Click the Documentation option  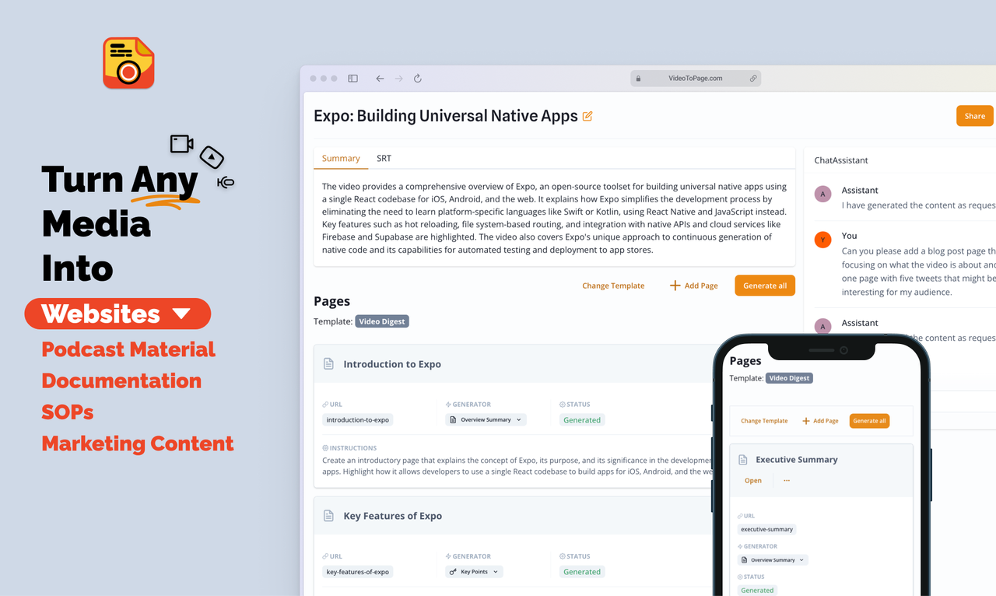121,380
